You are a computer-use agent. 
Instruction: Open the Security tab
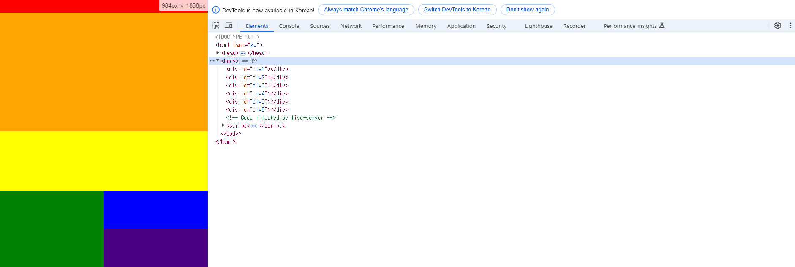coord(496,26)
